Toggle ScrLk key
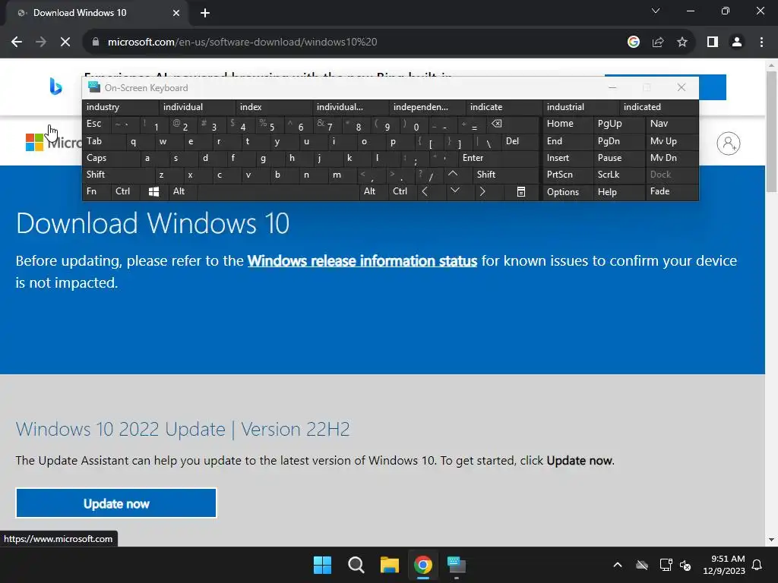Screen dimensions: 778x583 click(x=619, y=175)
